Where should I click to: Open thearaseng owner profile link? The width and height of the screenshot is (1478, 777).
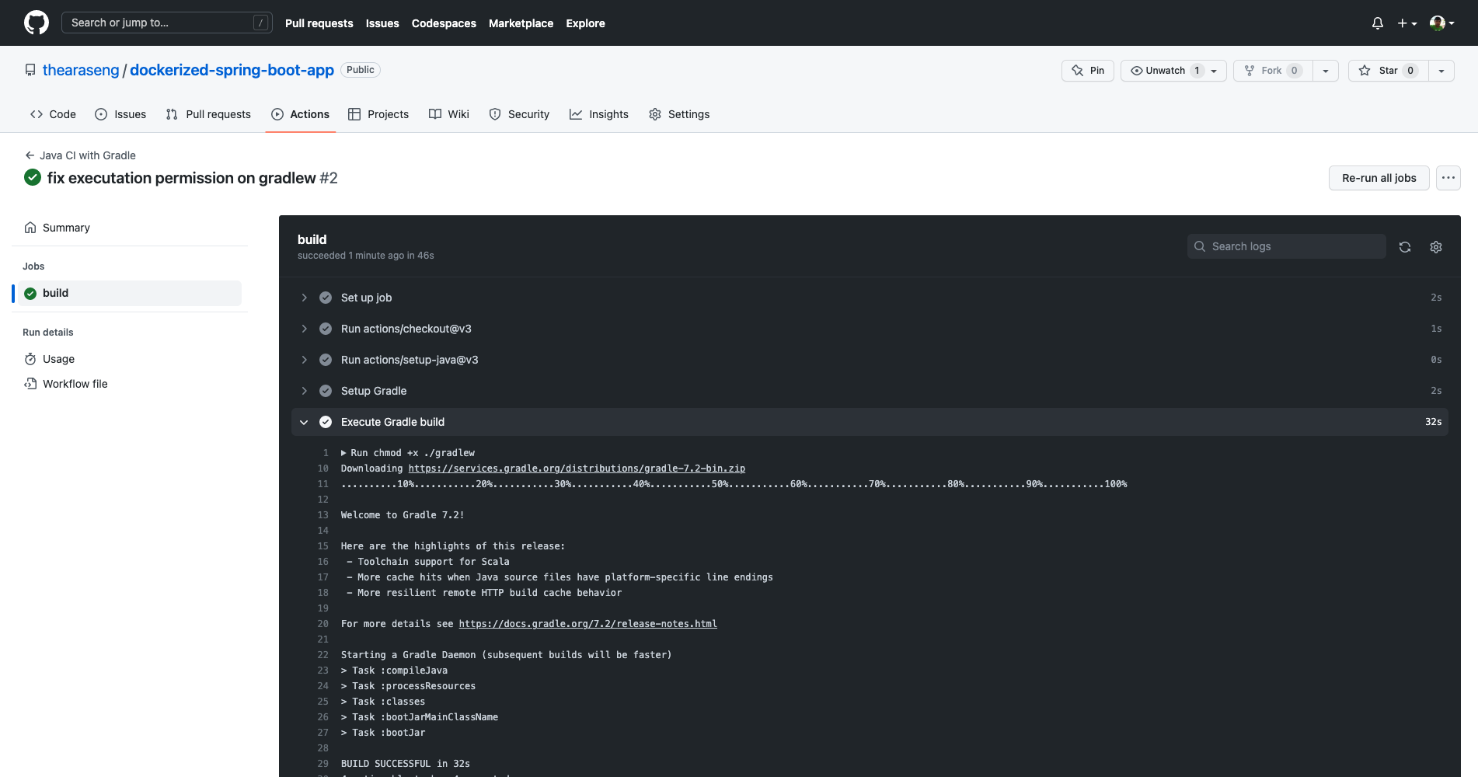[81, 70]
